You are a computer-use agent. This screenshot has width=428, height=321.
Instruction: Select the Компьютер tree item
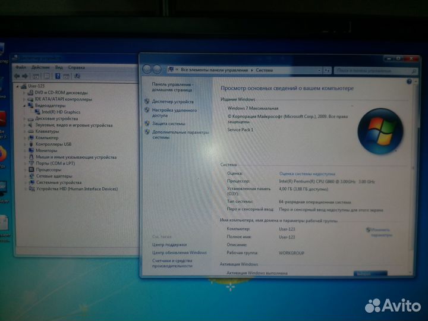47,137
